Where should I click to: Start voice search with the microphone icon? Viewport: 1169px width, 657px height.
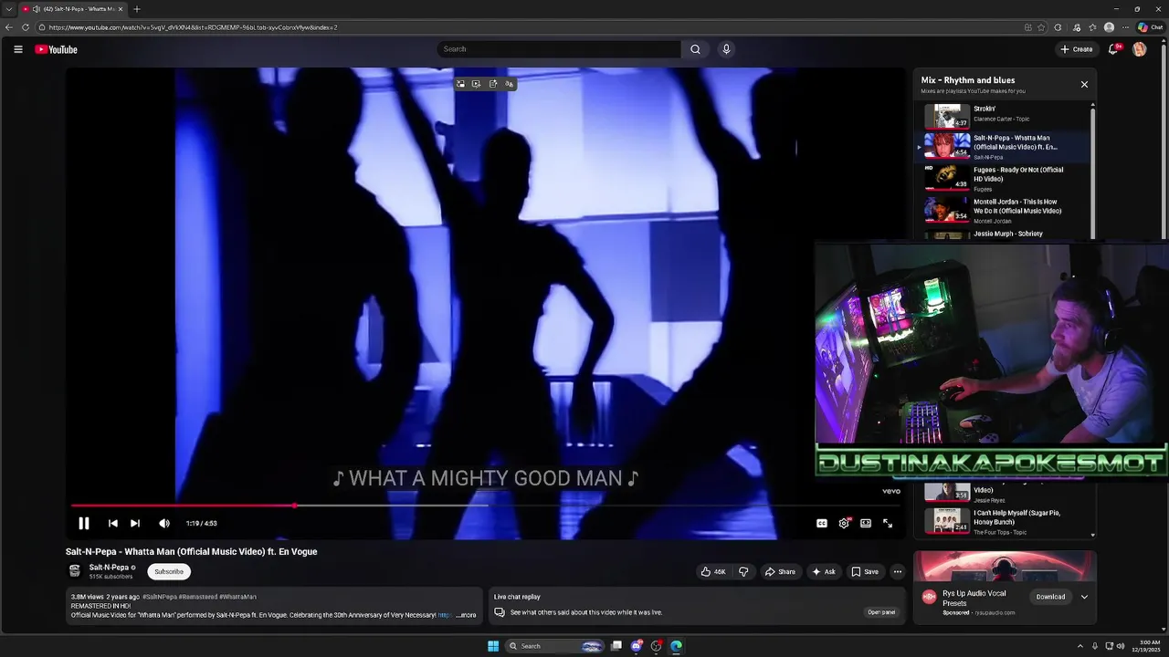[726, 49]
